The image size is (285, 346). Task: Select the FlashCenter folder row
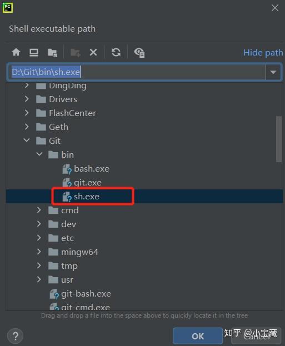(x=144, y=113)
